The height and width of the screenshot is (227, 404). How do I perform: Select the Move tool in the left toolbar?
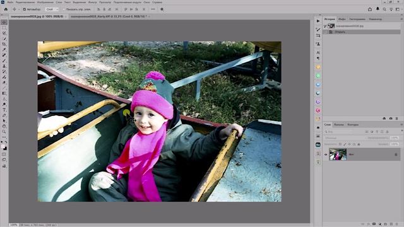(4, 23)
